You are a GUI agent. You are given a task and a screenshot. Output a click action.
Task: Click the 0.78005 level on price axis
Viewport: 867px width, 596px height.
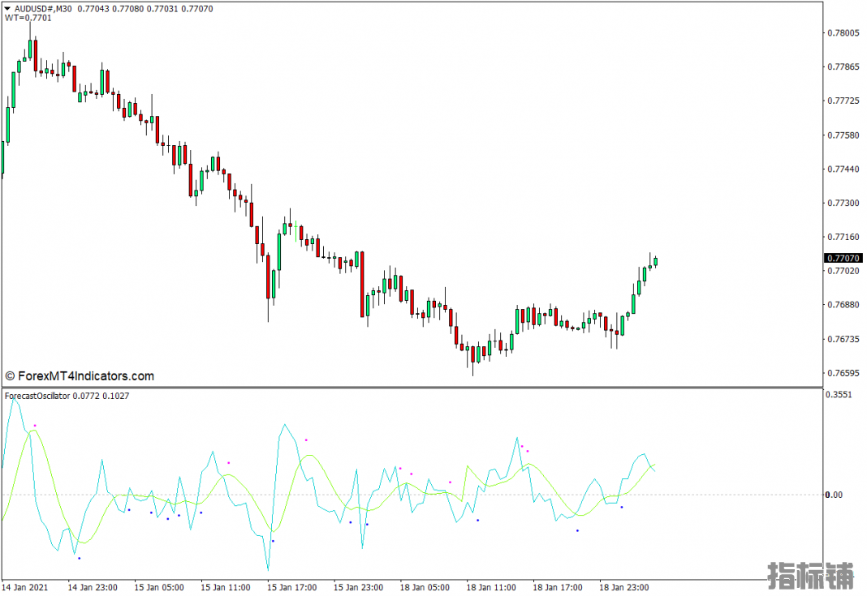point(843,33)
